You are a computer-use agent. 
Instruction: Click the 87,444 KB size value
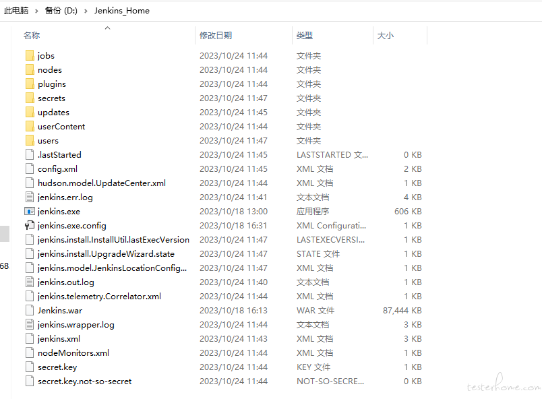(402, 311)
